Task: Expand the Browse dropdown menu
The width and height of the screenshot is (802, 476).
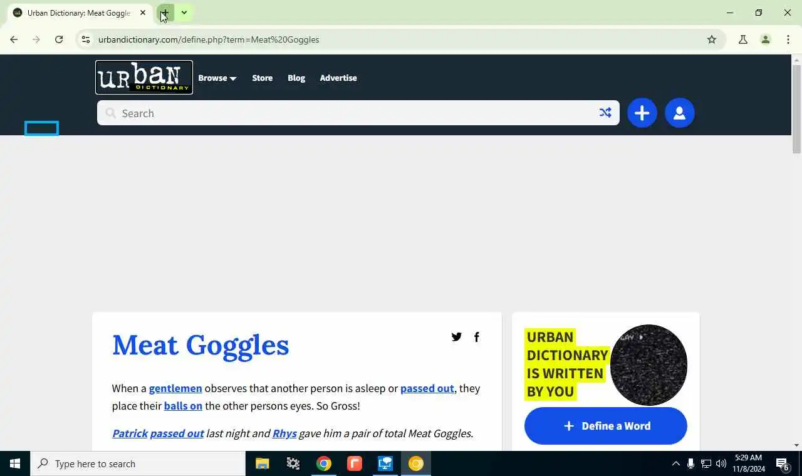Action: (x=217, y=78)
